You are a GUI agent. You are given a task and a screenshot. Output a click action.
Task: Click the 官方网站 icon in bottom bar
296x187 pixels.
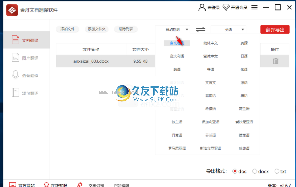coord(12,185)
